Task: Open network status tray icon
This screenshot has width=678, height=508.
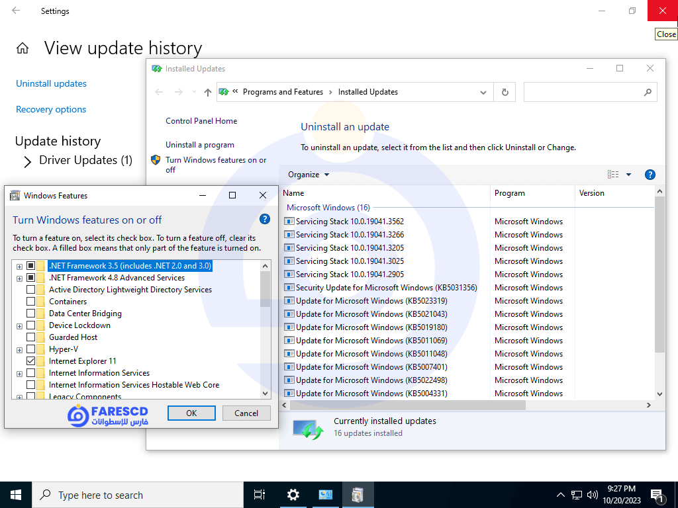Action: coord(577,495)
